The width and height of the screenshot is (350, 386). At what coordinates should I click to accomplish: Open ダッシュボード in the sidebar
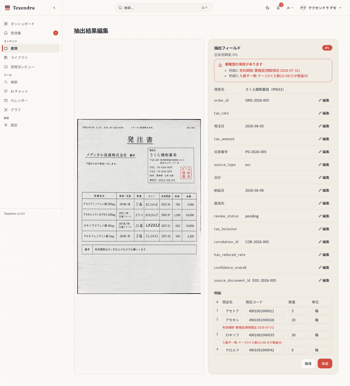coord(31,24)
